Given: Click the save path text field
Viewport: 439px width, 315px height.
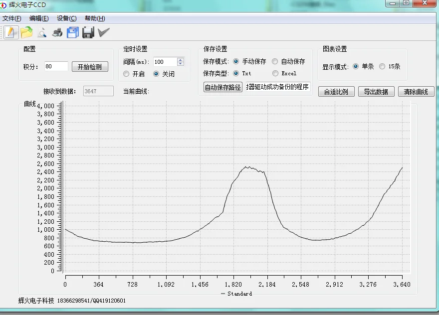Looking at the screenshot, I should [x=278, y=87].
